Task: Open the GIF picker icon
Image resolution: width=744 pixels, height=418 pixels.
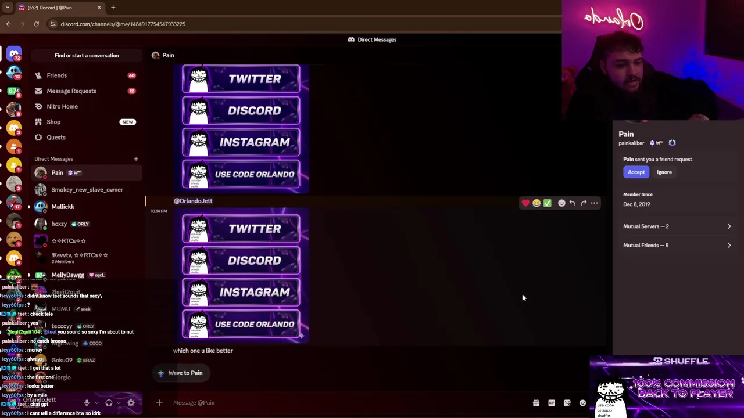Action: pos(552,403)
